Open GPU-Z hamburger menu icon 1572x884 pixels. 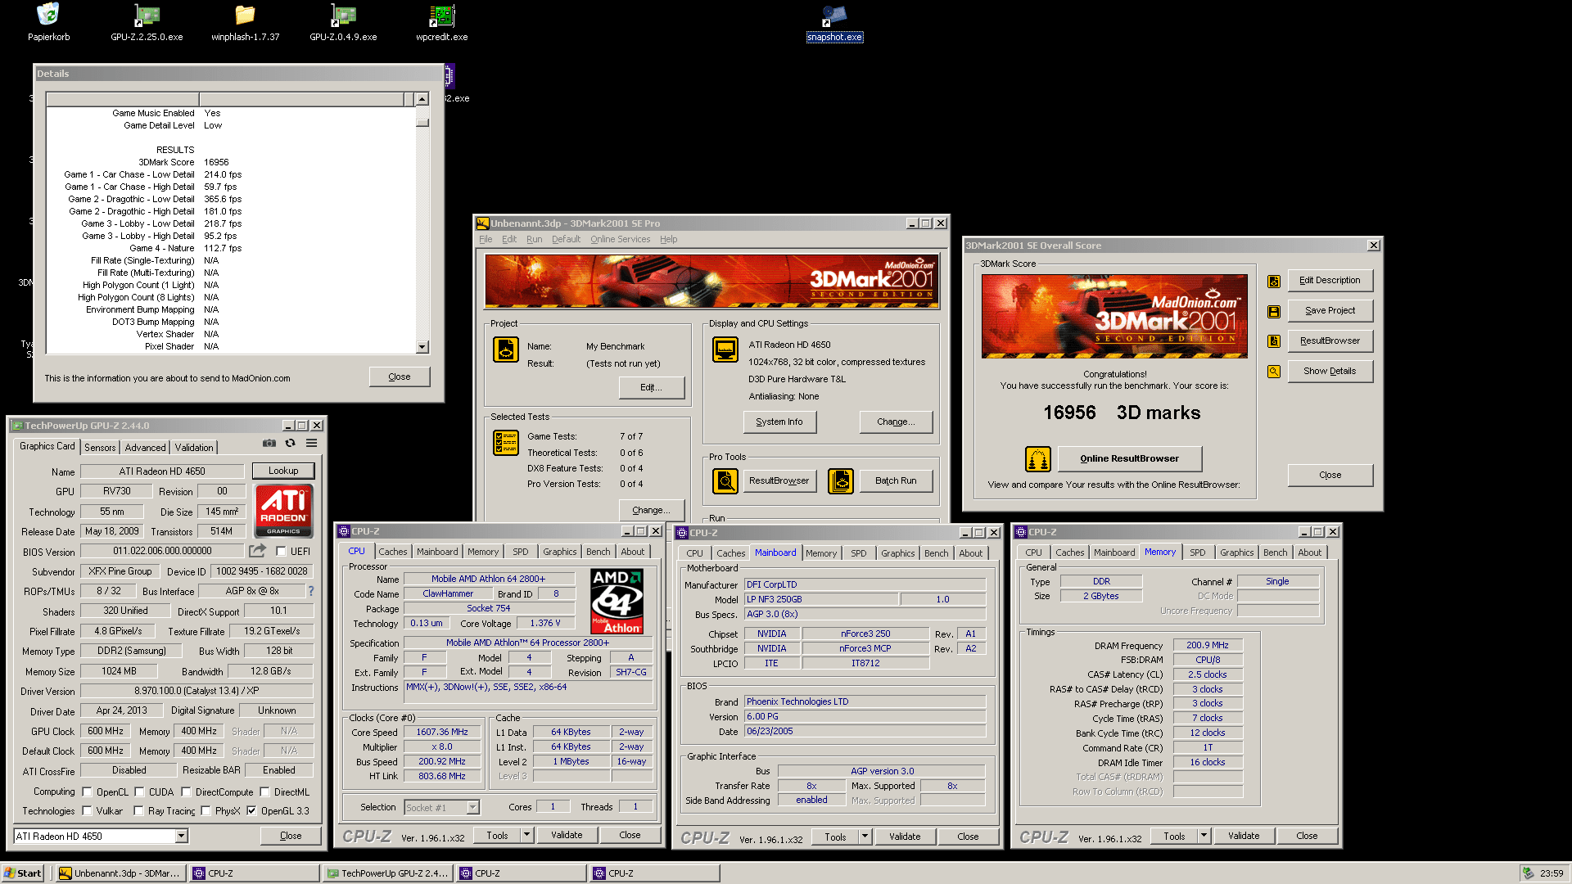pyautogui.click(x=311, y=443)
